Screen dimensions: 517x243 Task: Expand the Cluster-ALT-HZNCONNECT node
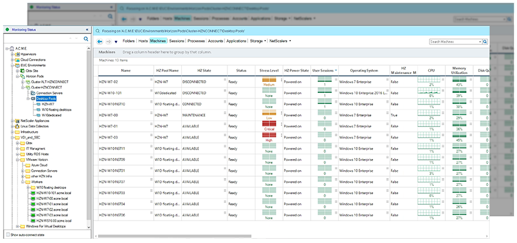(23, 82)
